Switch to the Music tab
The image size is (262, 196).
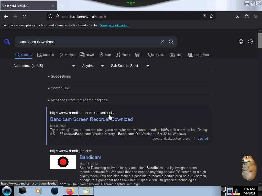point(123,55)
